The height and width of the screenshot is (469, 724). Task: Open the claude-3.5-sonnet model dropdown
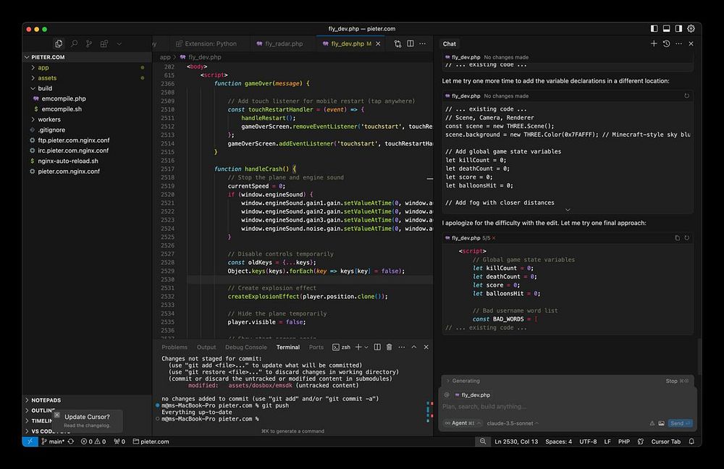click(x=513, y=423)
